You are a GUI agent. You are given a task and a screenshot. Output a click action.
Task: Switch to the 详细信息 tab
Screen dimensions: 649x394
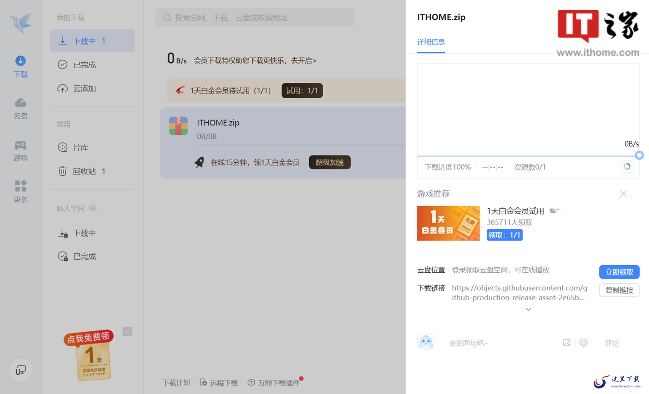click(431, 42)
